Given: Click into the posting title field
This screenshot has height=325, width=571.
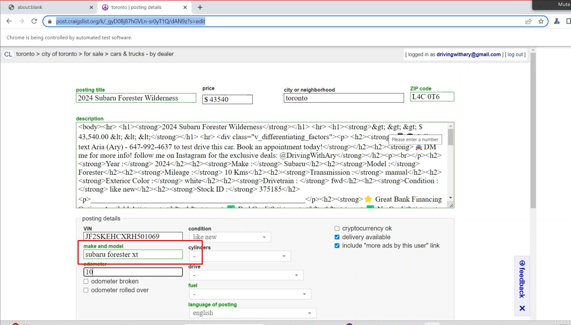Looking at the screenshot, I should tap(136, 98).
